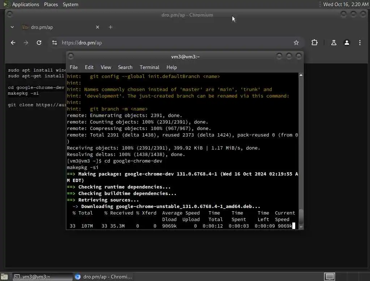370x281 pixels.
Task: Open the Chromium three-dot menu
Action: coord(360,43)
